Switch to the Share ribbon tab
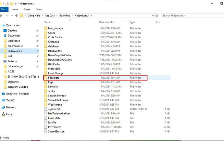Viewport: 224px width, 141px height. point(27,9)
